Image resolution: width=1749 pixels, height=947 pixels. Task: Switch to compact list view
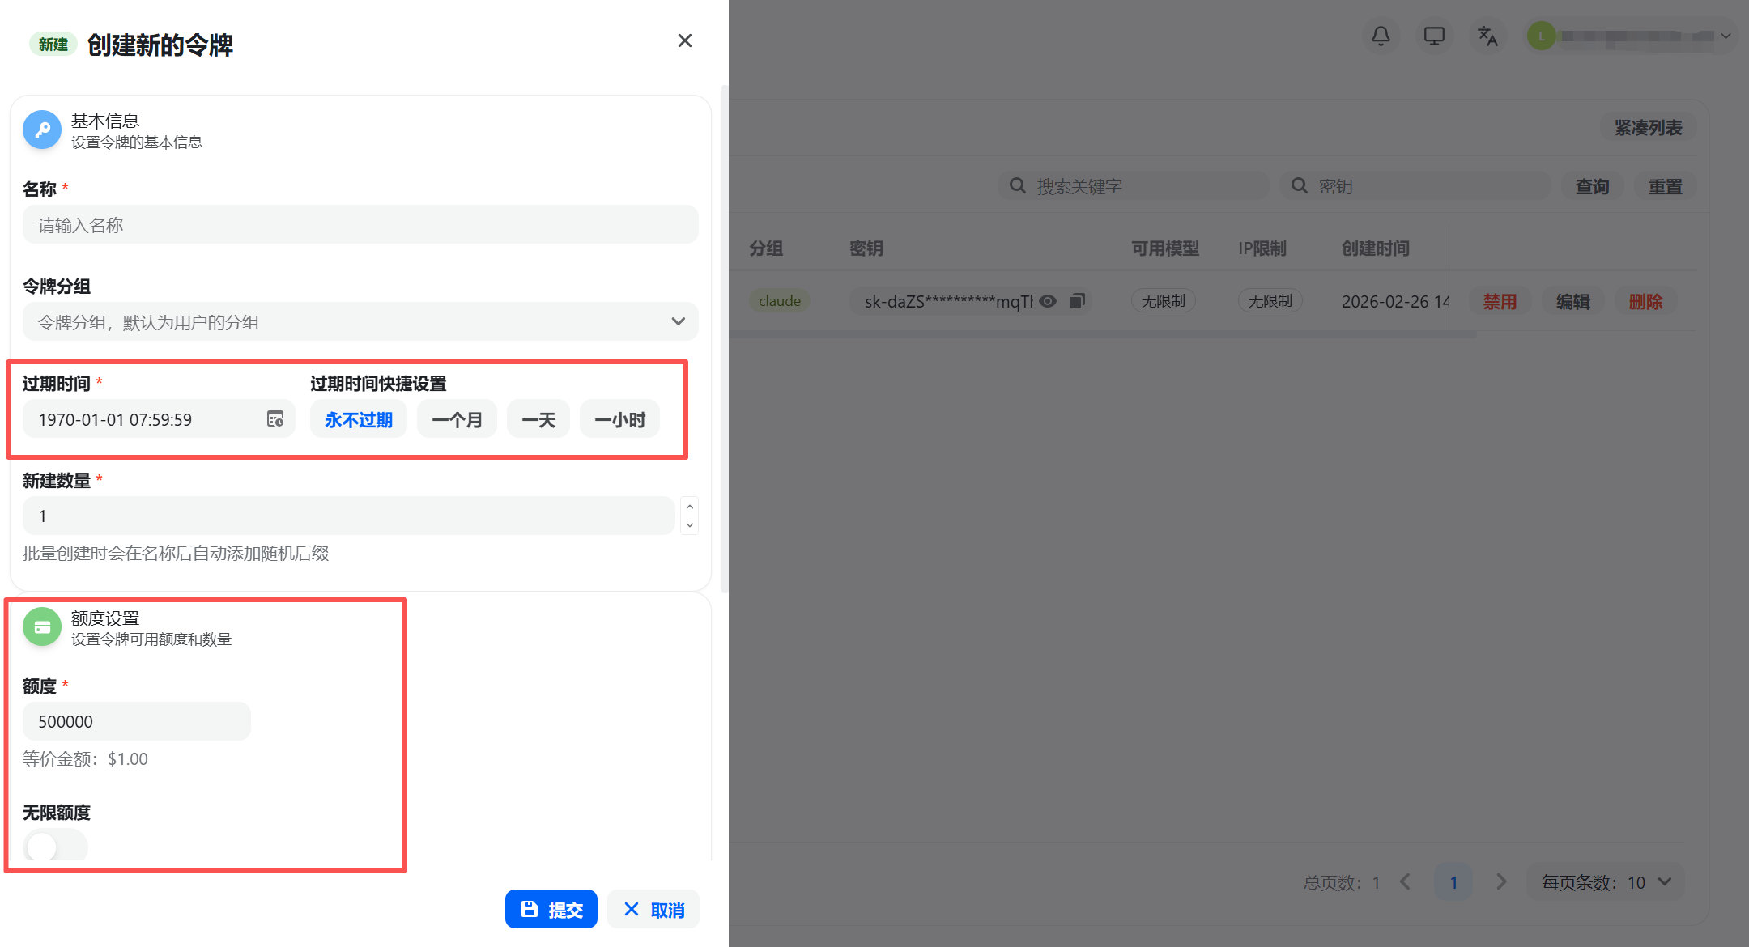[1648, 128]
